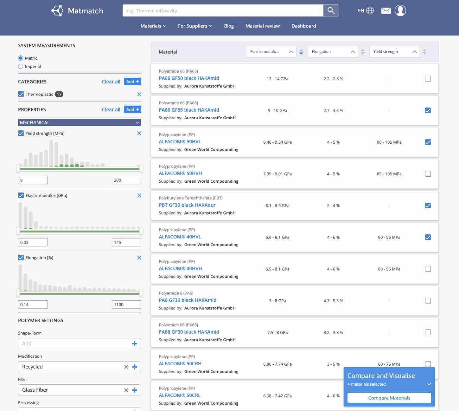Check the checkbox for PA66 GF50 black HAKAmid
The image size is (459, 411).
428,78
